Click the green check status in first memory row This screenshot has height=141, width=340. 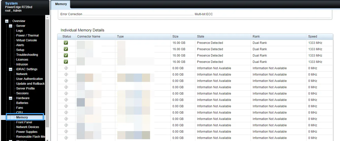[66, 43]
